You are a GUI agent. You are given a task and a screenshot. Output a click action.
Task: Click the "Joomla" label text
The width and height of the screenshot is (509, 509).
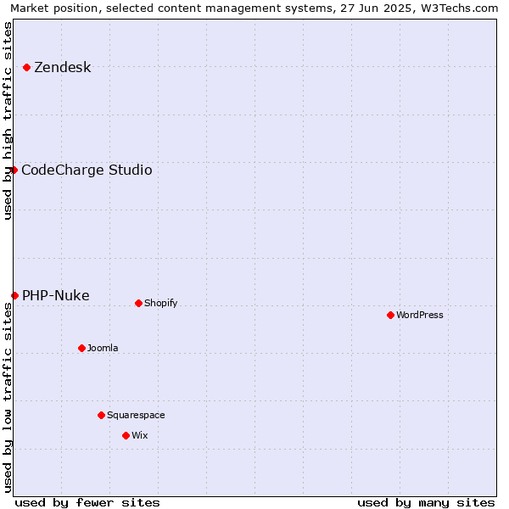103,348
